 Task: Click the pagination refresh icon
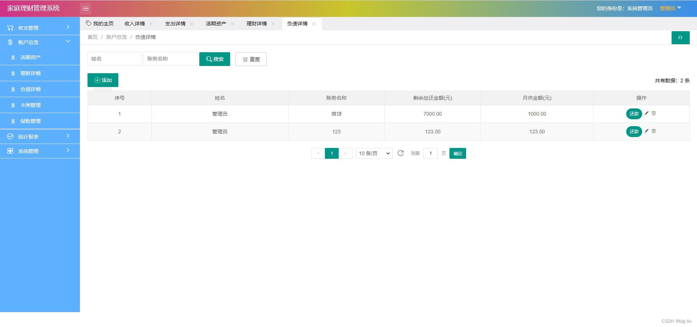pos(400,153)
